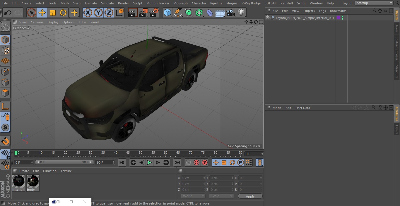The width and height of the screenshot is (400, 206).
Task: Toggle coordinate system icon
Action: pyautogui.click(x=120, y=13)
